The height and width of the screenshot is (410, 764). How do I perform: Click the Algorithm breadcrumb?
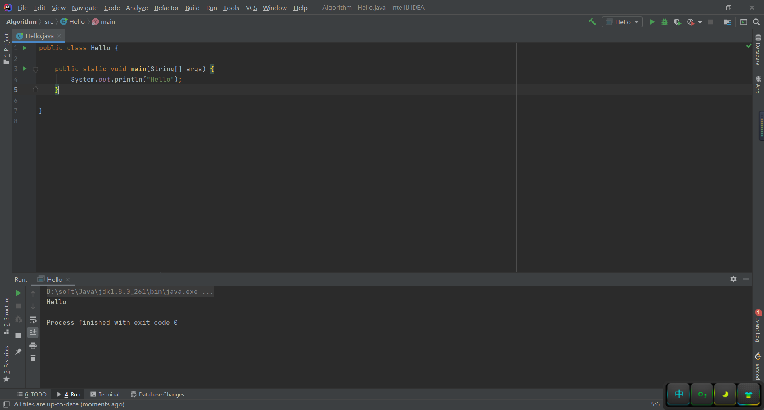[x=21, y=22]
